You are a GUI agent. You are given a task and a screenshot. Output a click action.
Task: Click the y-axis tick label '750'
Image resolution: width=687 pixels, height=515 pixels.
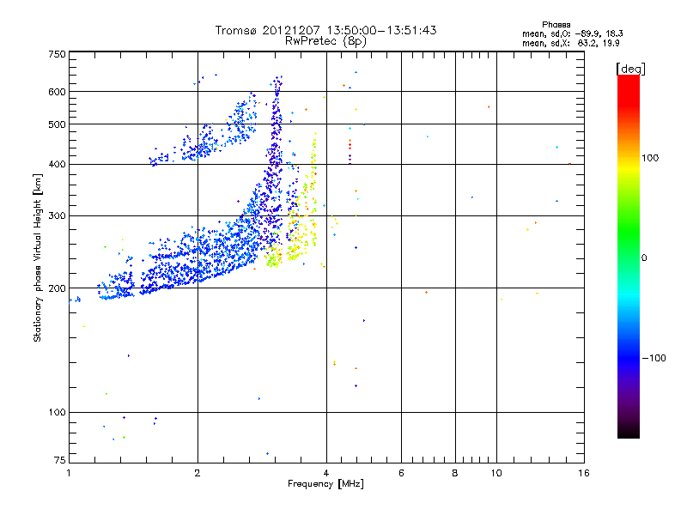click(57, 54)
